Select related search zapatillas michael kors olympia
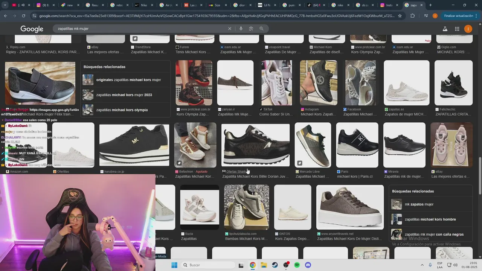The image size is (482, 271). tap(126, 110)
